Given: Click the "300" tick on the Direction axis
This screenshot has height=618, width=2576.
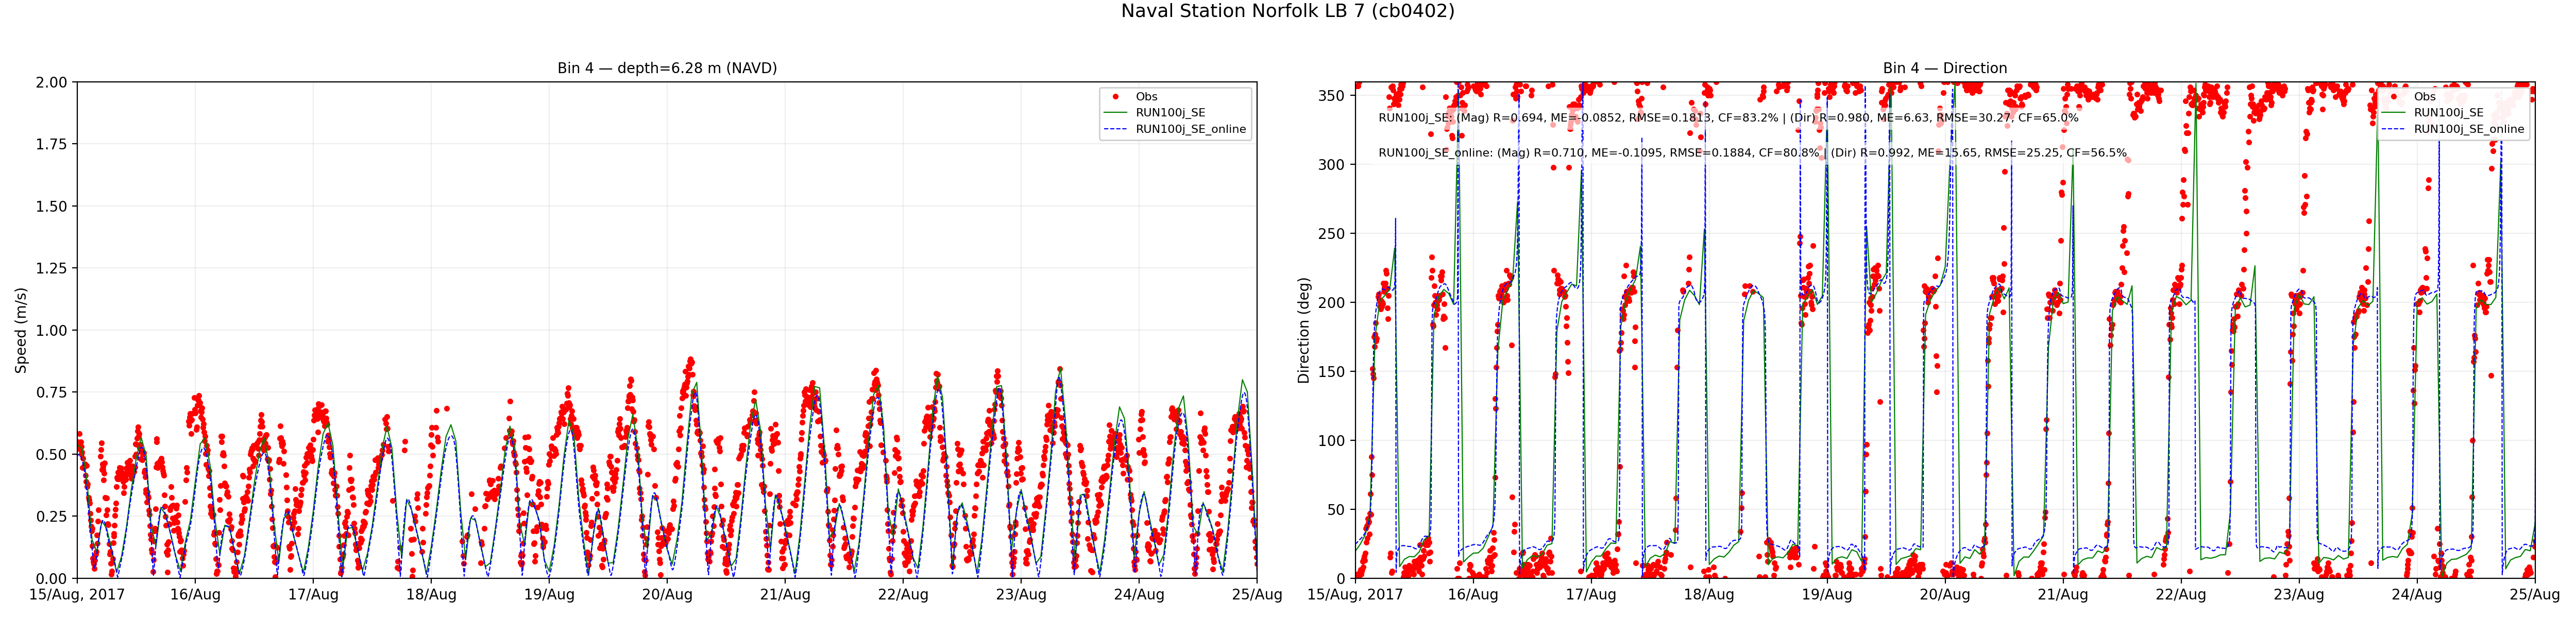Looking at the screenshot, I should click(x=1333, y=165).
